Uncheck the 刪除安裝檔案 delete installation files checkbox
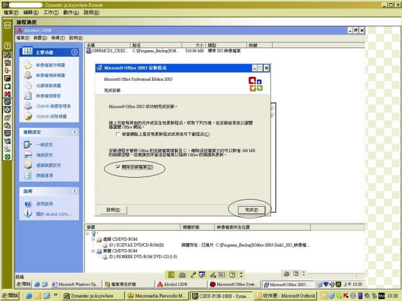 (x=119, y=167)
